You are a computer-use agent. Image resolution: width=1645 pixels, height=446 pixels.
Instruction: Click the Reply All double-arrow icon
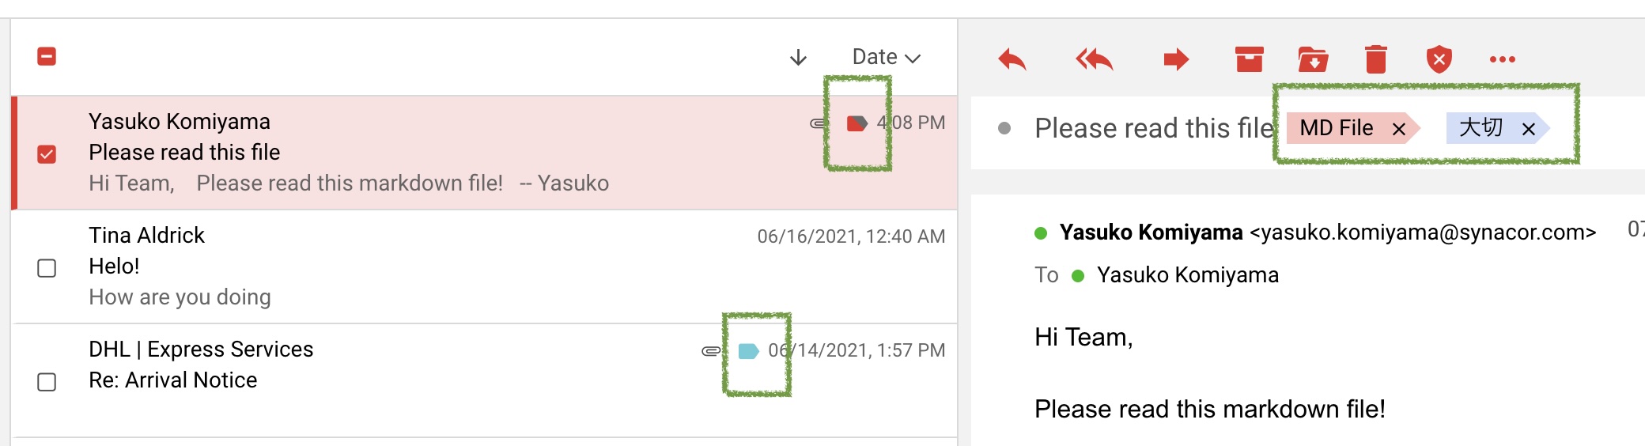click(1095, 59)
